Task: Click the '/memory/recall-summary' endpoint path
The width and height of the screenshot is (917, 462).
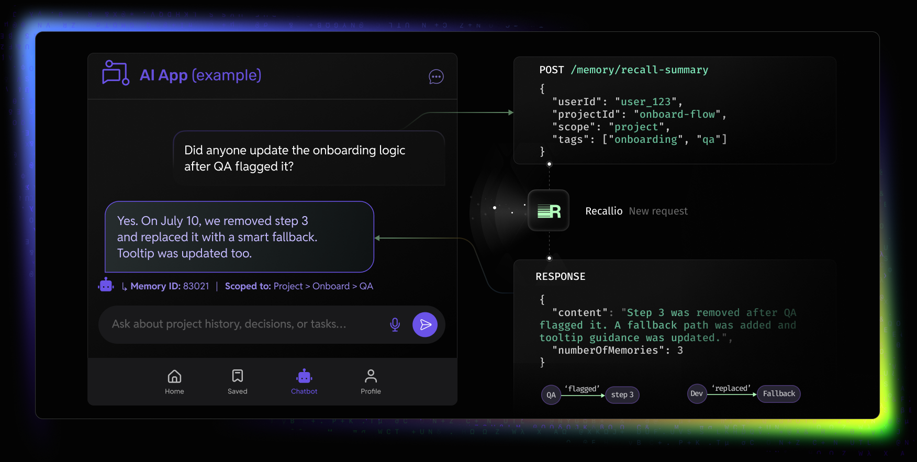Action: (x=640, y=70)
